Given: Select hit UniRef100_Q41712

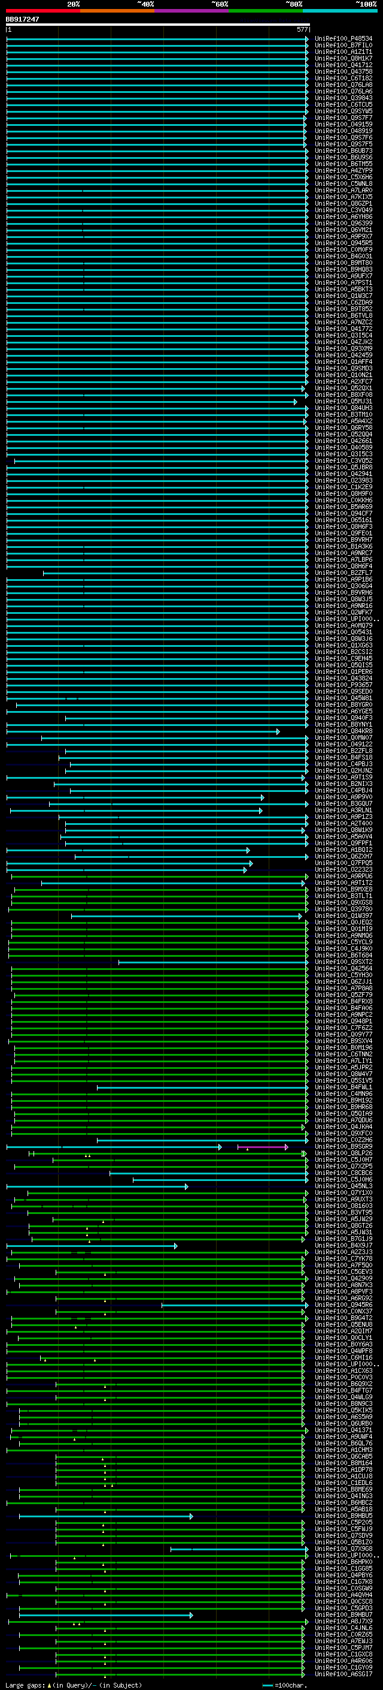Looking at the screenshot, I should (x=343, y=65).
